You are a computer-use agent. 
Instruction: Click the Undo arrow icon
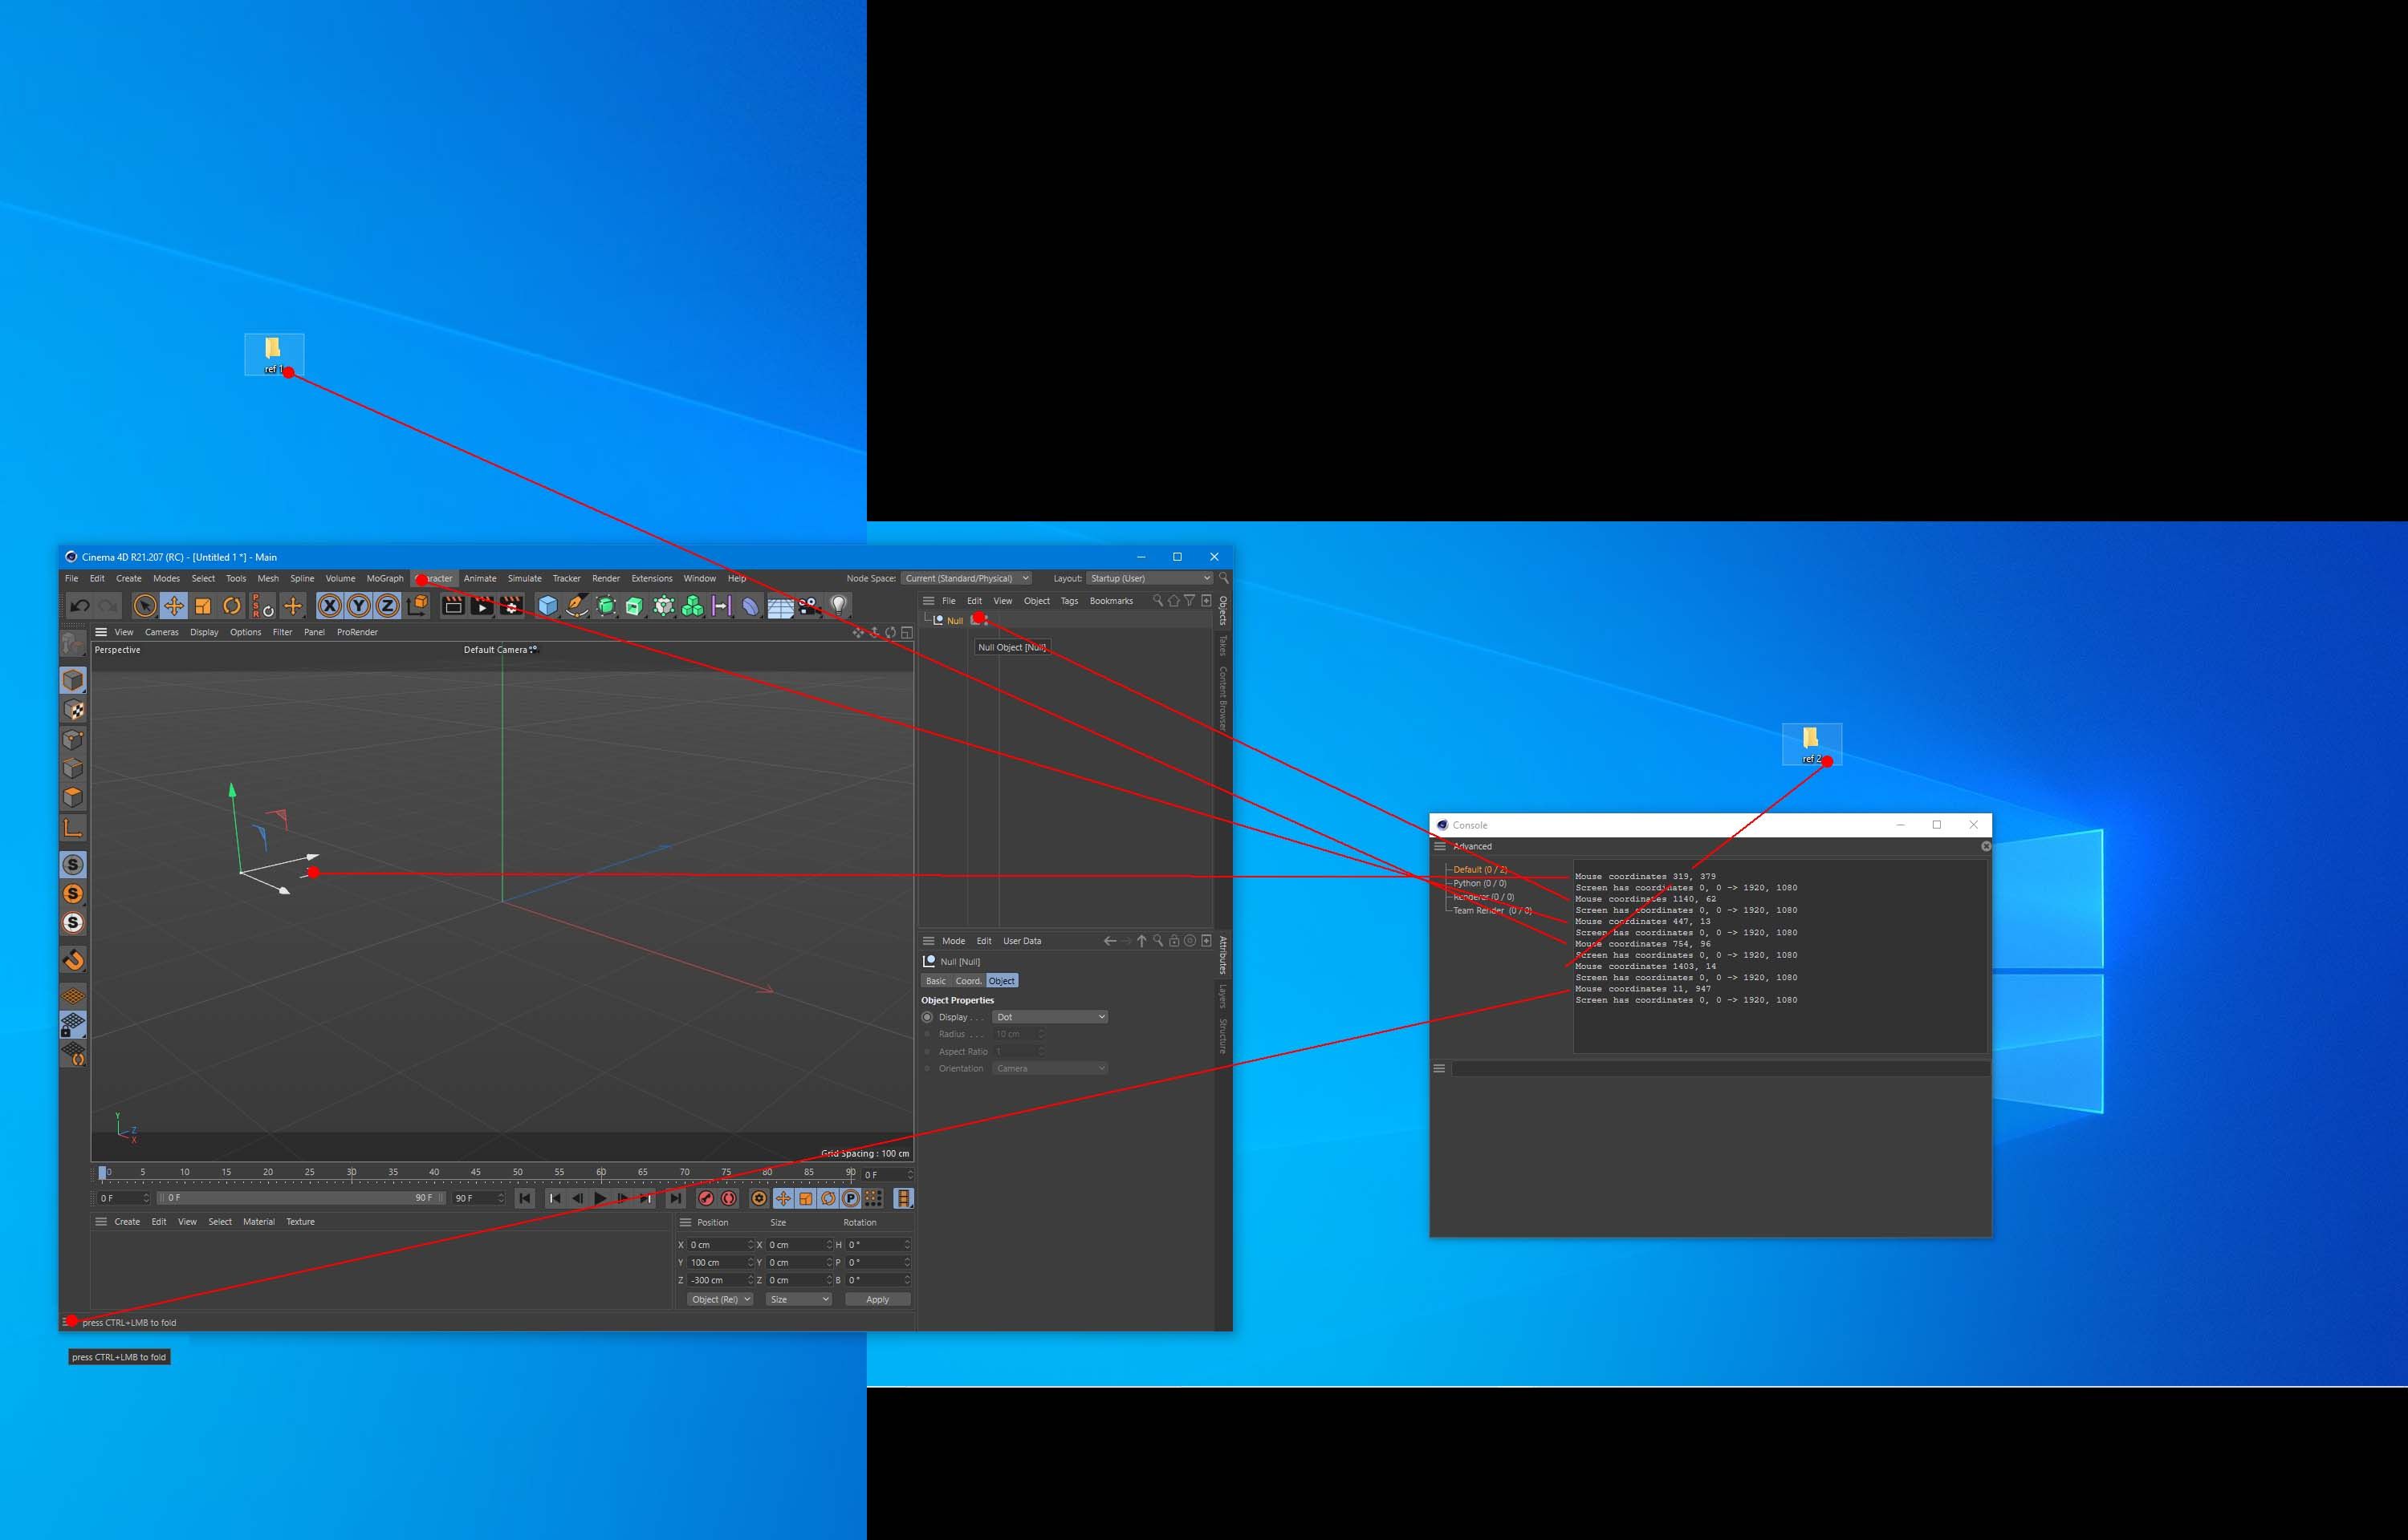coord(80,606)
